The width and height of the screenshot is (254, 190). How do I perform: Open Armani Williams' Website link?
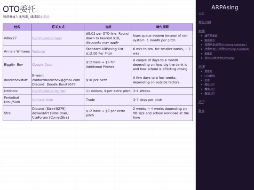[39, 52]
